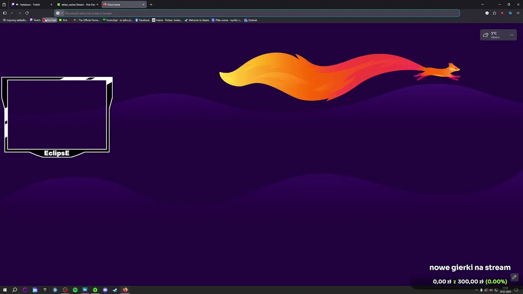Go forward with the forward arrow
This screenshot has height=294, width=523.
coord(19,13)
